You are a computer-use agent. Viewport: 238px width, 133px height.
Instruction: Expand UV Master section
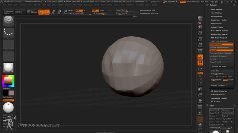(215, 102)
